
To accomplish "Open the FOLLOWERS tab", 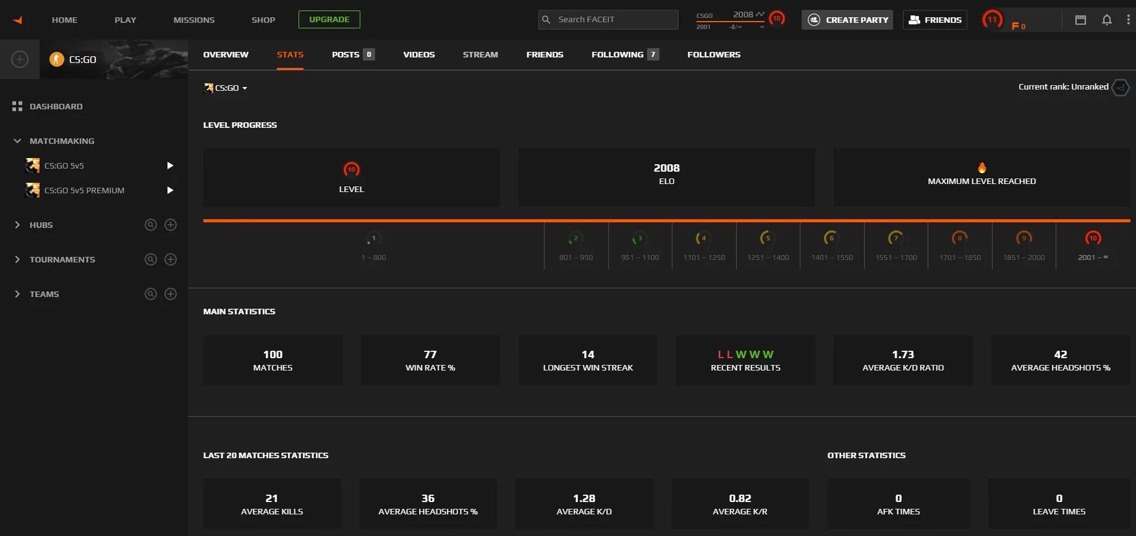I will (714, 54).
